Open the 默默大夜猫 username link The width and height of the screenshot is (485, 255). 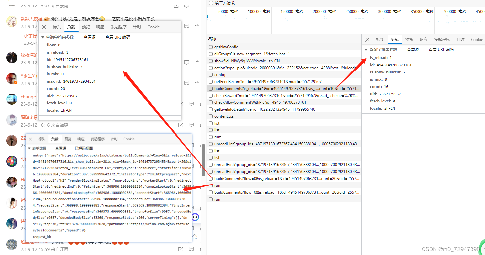[32, 19]
